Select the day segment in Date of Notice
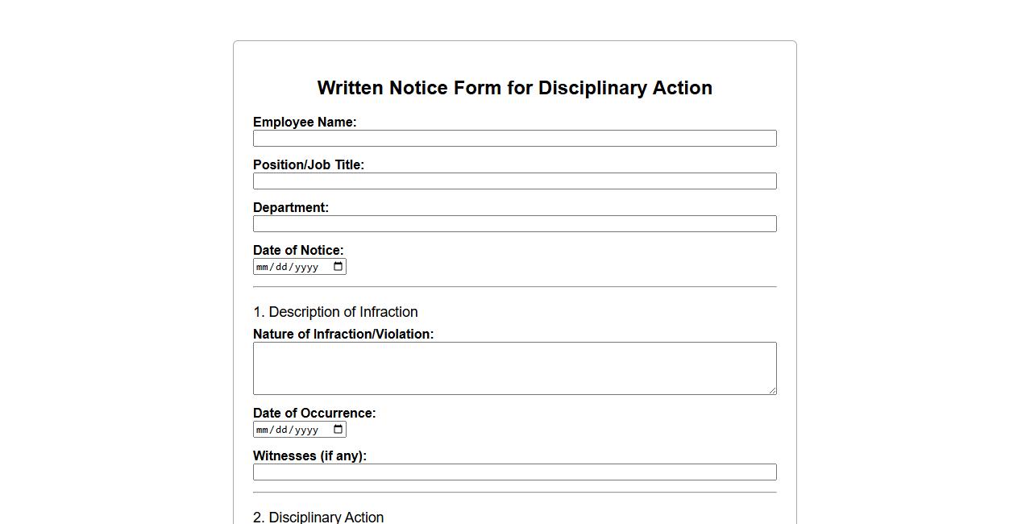The height and width of the screenshot is (524, 1030). coord(280,266)
